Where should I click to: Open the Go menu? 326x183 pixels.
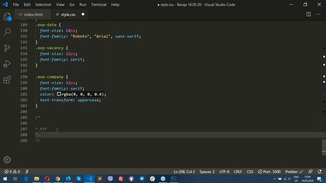[x=72, y=5]
